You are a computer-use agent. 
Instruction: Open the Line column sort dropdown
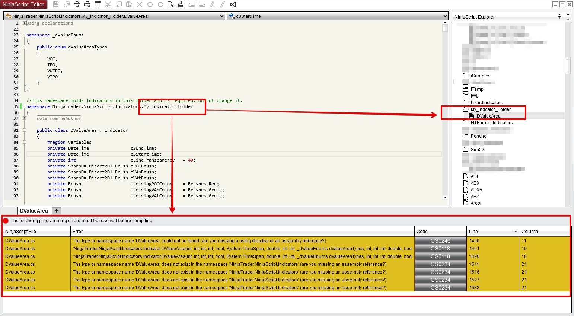point(516,232)
